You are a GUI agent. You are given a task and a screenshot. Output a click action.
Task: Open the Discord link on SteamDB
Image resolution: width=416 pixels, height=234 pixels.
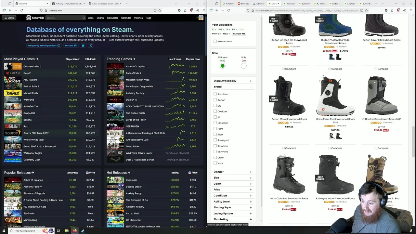coord(71,45)
